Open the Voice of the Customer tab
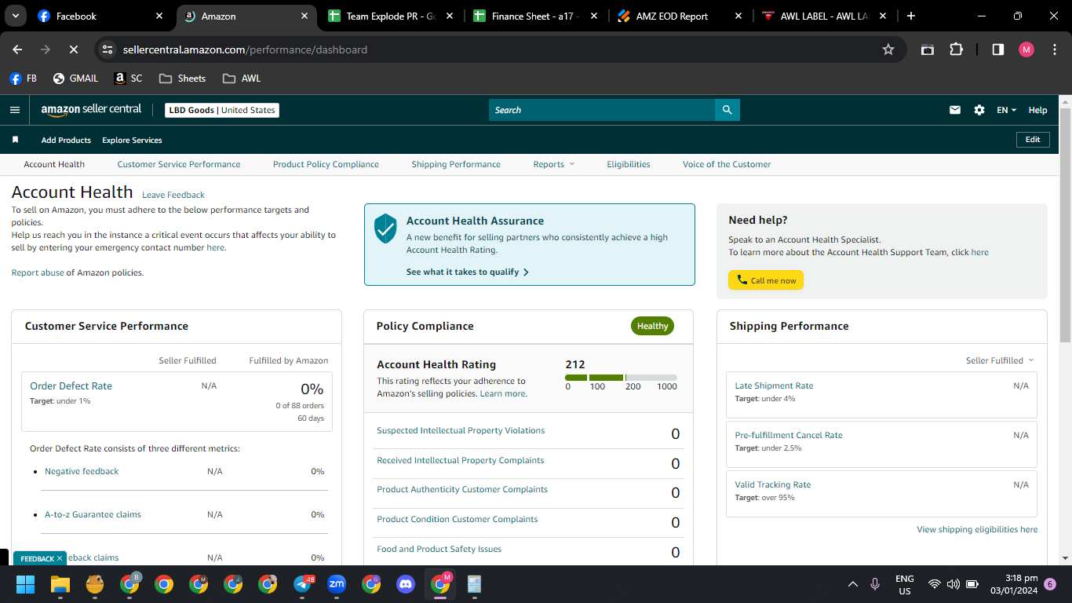 point(727,164)
